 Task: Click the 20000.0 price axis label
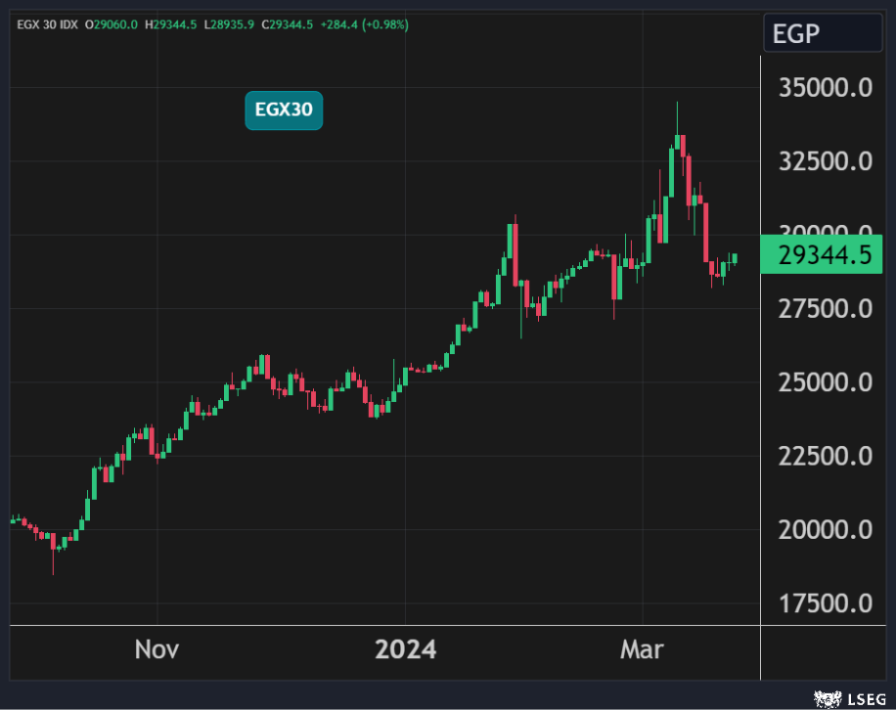click(x=824, y=529)
